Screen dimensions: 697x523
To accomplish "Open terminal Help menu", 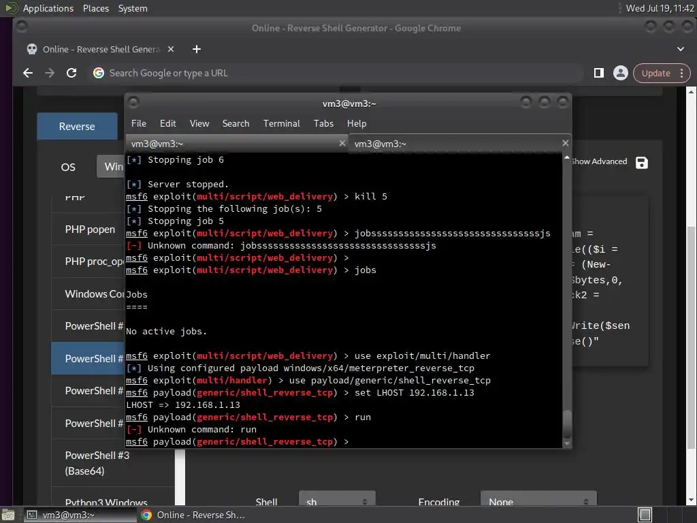I will [357, 123].
